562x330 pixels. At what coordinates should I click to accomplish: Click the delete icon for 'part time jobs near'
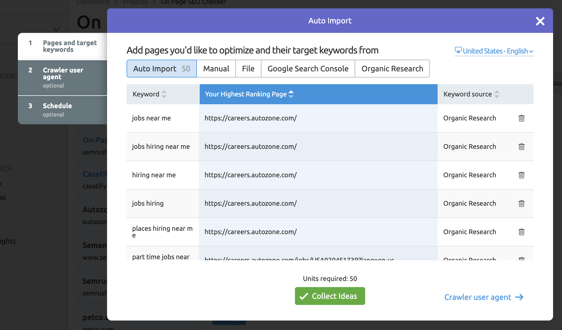pyautogui.click(x=522, y=258)
